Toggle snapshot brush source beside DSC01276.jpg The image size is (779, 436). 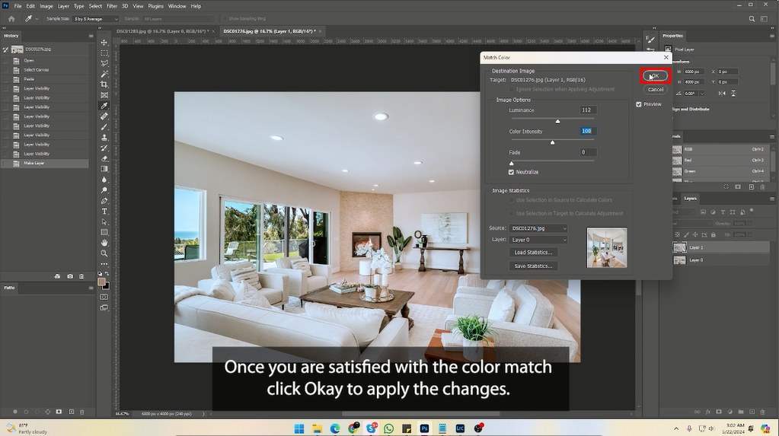tap(5, 49)
